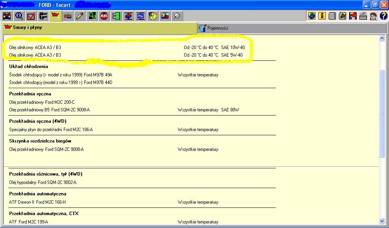
Task: Click the magnifier info search icon
Action: coord(19,16)
